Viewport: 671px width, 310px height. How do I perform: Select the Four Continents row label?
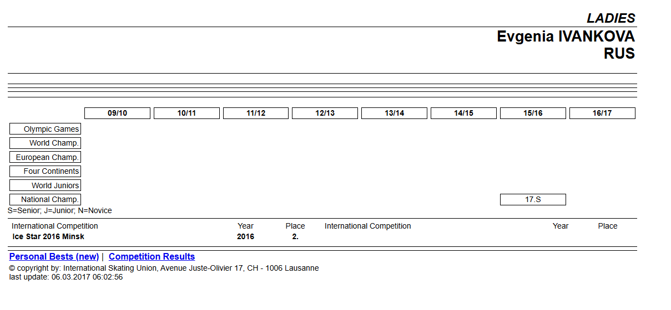pos(45,172)
